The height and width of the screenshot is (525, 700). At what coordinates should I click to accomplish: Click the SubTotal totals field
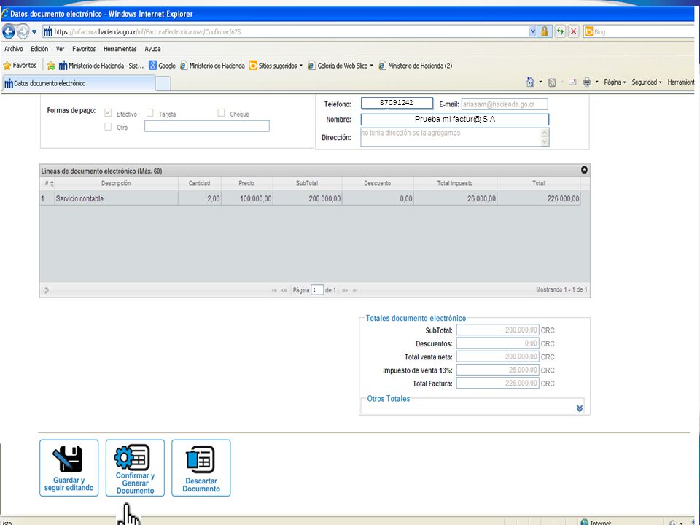[498, 330]
